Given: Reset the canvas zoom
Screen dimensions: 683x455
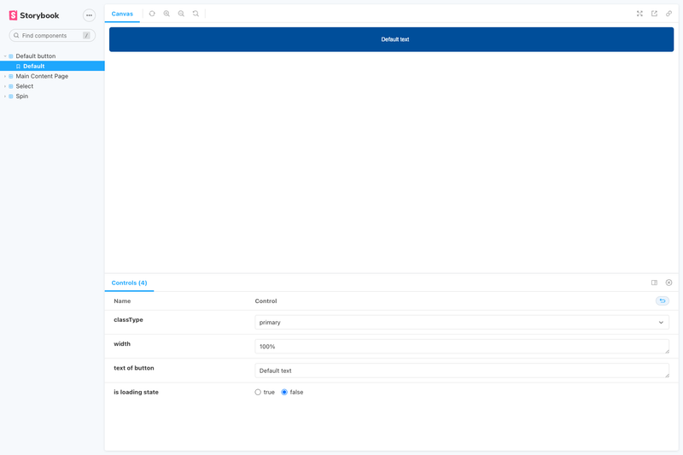Looking at the screenshot, I should click(x=196, y=14).
